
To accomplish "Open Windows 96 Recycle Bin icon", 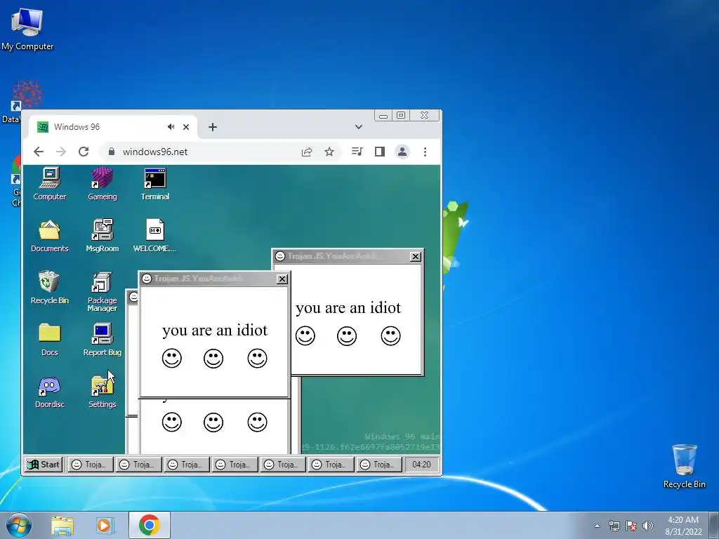I will (x=50, y=288).
